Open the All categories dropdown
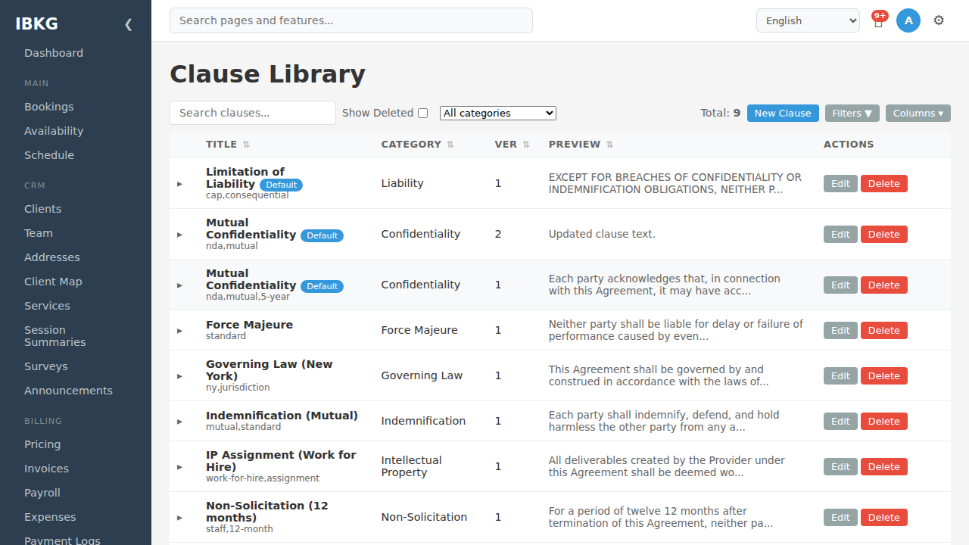The height and width of the screenshot is (545, 969). point(498,113)
